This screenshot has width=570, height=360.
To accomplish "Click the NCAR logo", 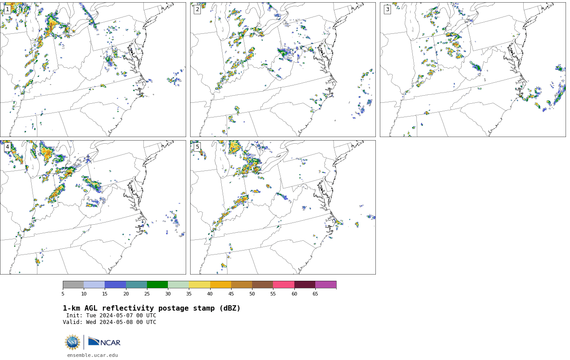I will pyautogui.click(x=104, y=342).
